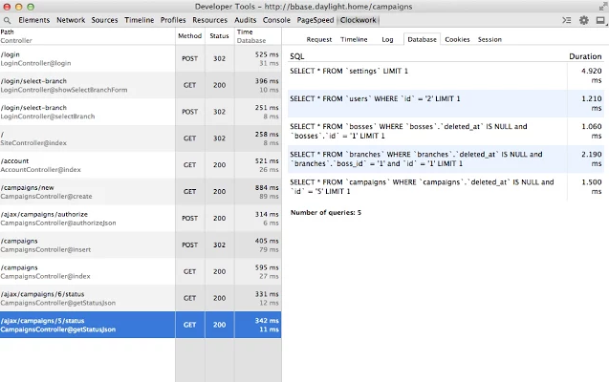Switch to the Audits panel

(245, 20)
